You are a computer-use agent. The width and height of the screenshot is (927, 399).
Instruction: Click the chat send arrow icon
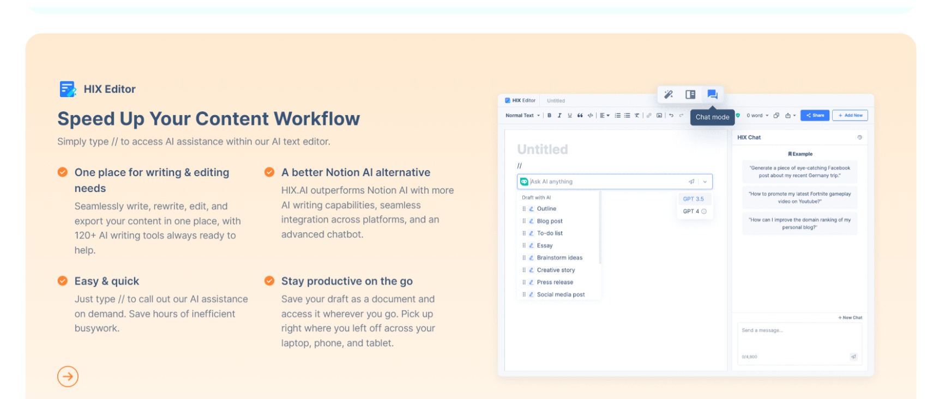854,357
